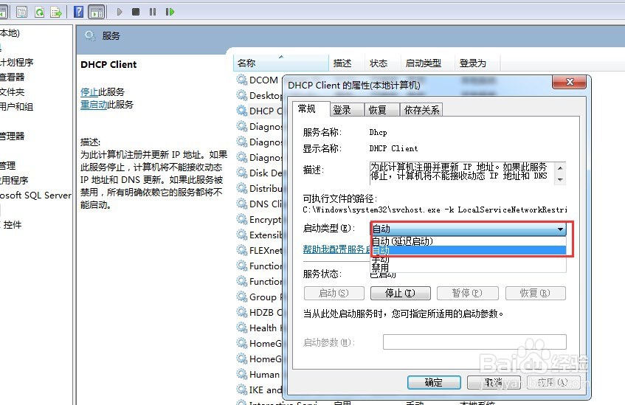Choose 自动(延迟启动) in startup type list
This screenshot has height=405, width=625.
pos(469,241)
